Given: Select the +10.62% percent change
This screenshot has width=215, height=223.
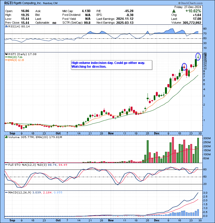Looking at the screenshot, I should (x=193, y=11).
